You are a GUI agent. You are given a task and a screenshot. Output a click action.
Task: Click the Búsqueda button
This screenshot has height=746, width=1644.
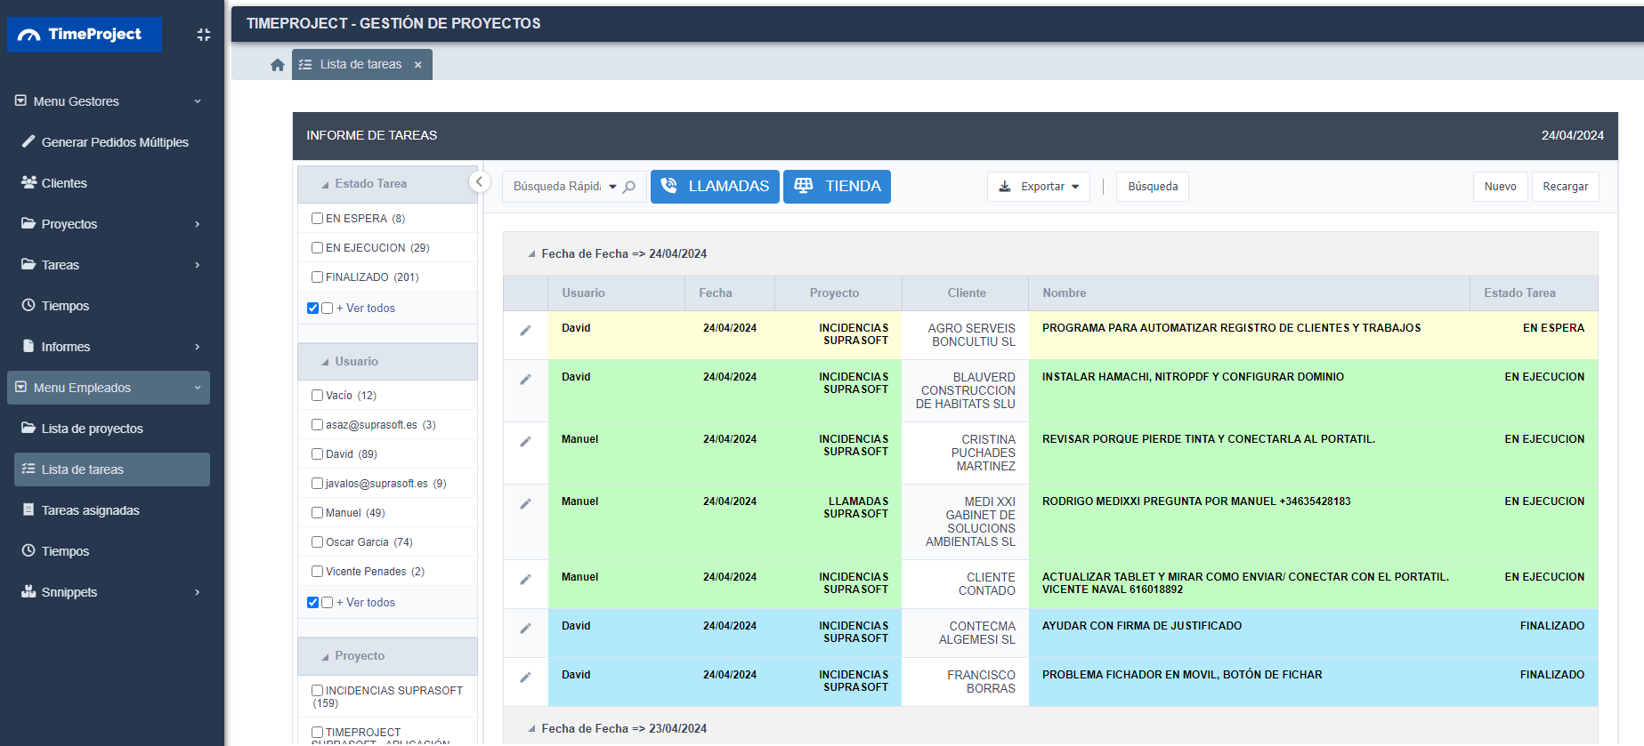click(x=1153, y=187)
